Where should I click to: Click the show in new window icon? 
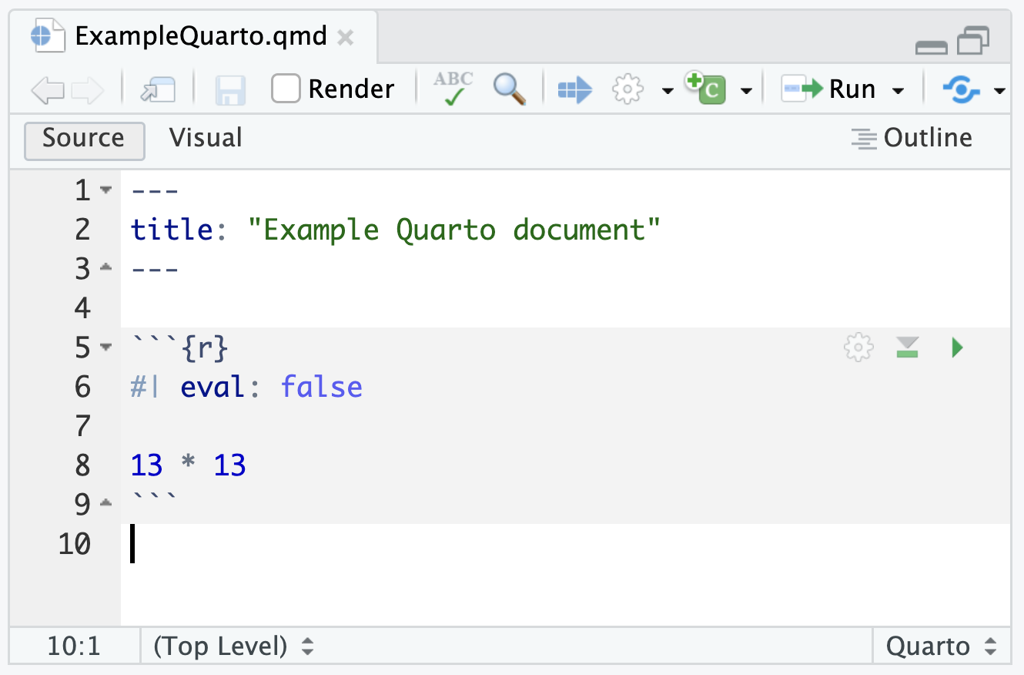point(158,90)
